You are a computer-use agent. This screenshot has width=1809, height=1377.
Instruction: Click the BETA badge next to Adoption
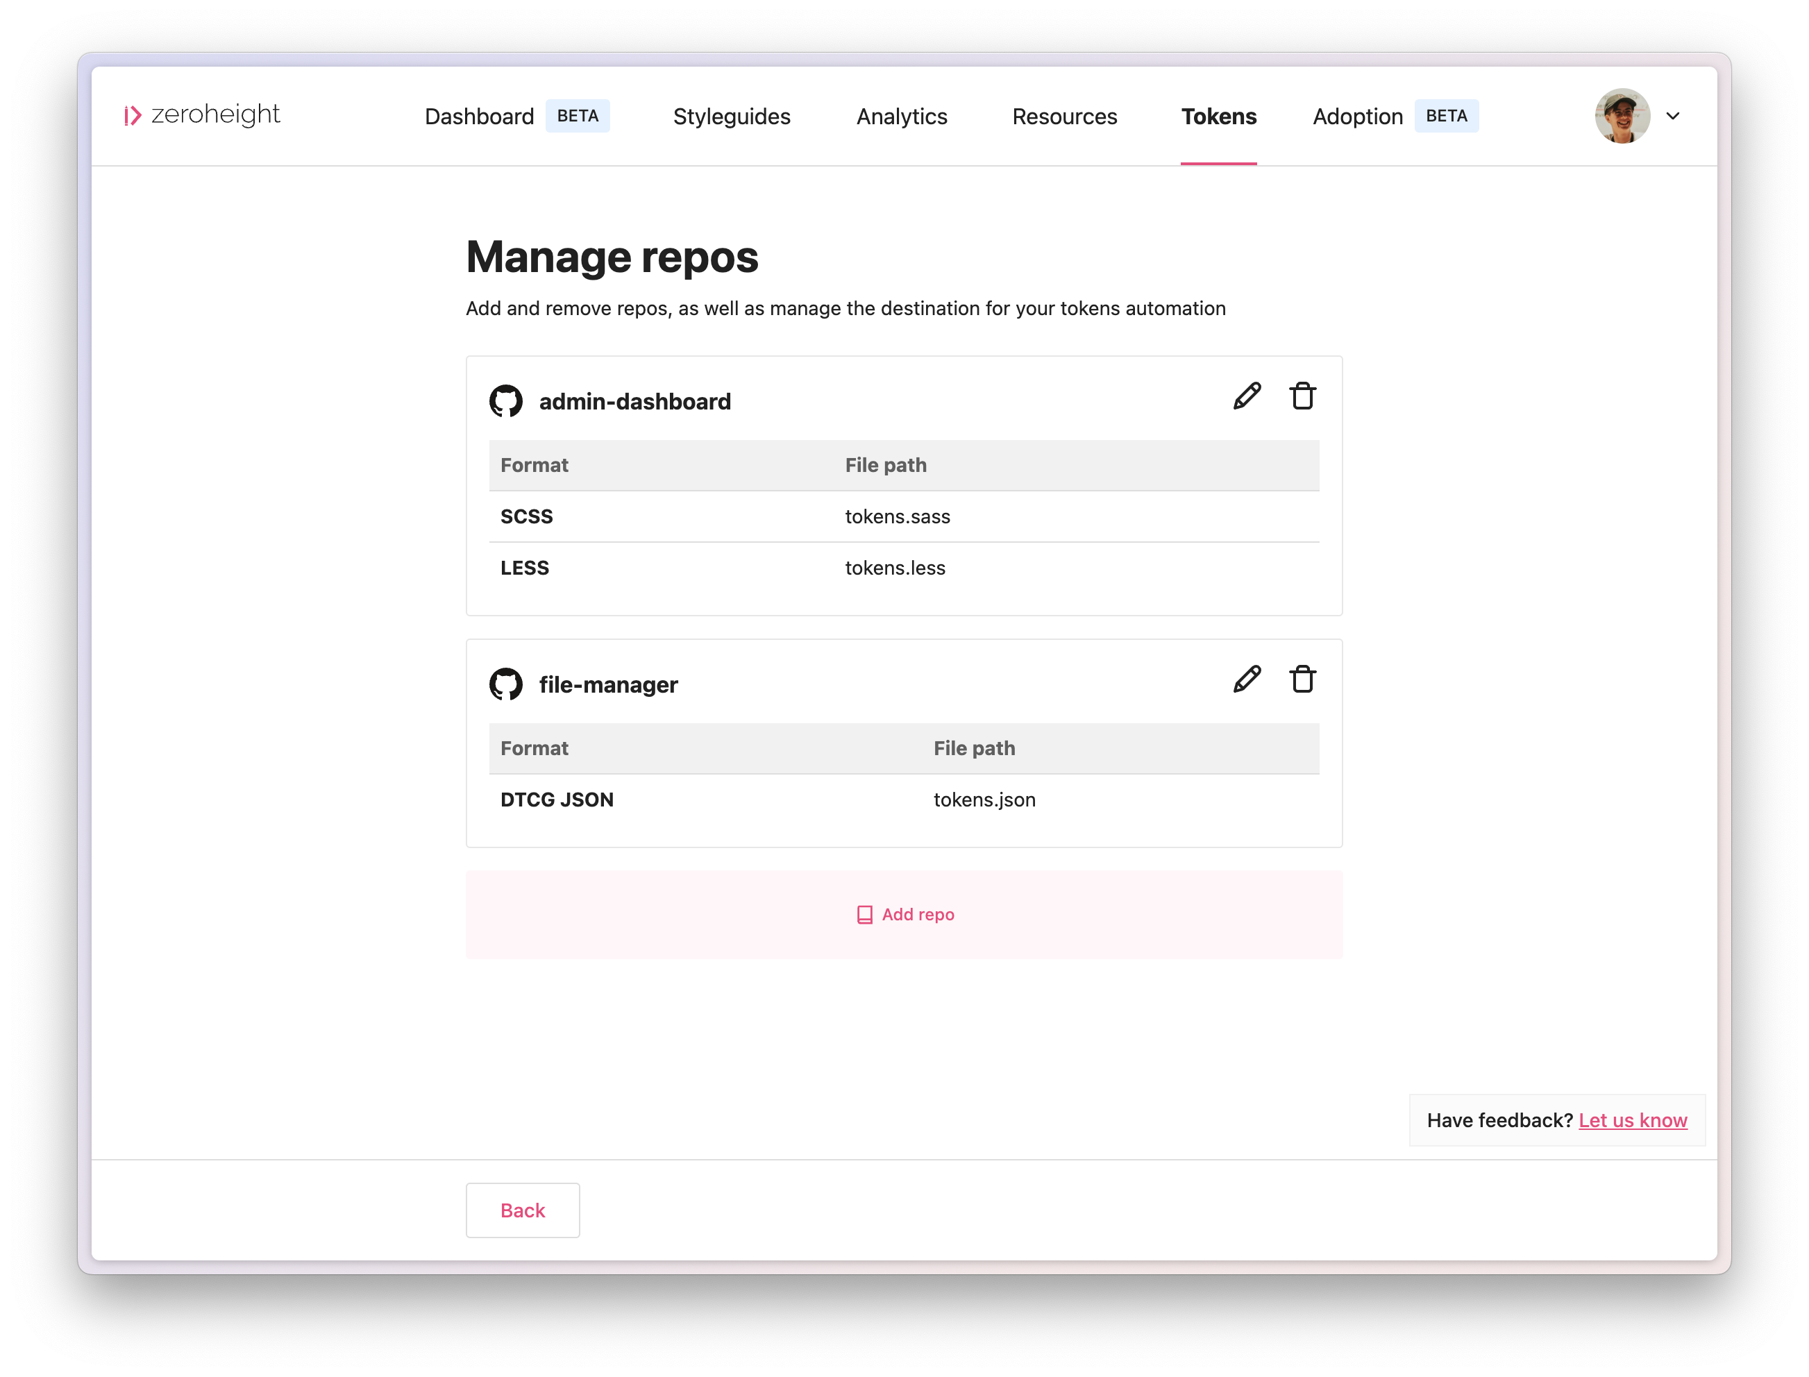click(x=1447, y=116)
